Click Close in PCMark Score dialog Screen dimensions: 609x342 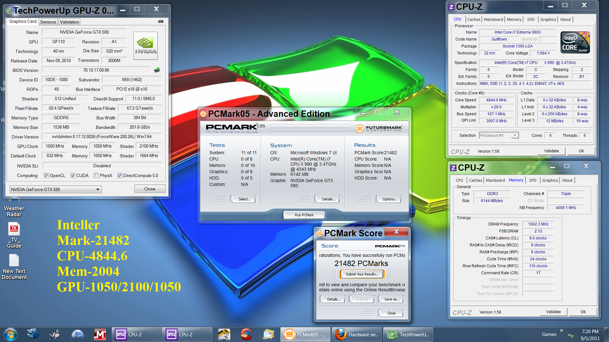391,313
